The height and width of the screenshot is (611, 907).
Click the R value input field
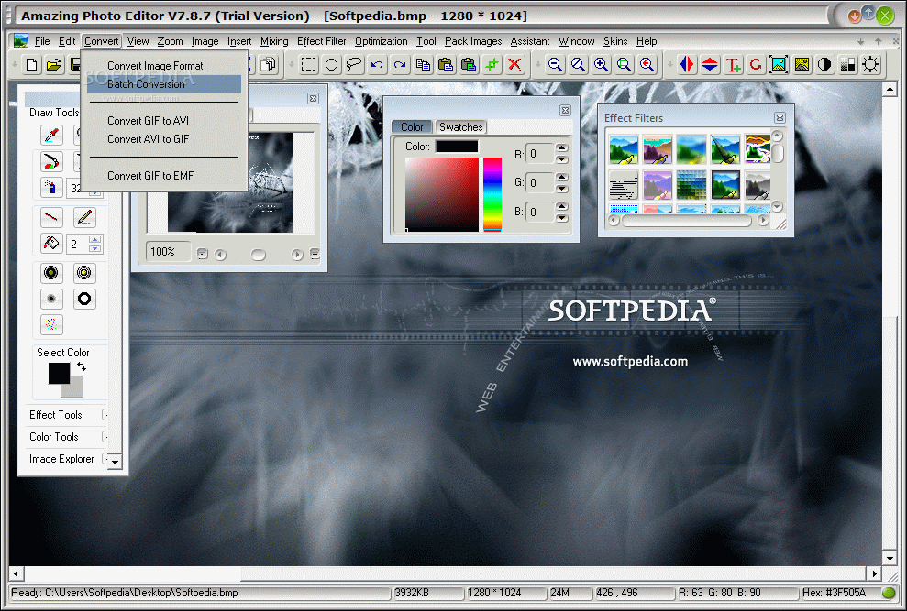(x=539, y=154)
